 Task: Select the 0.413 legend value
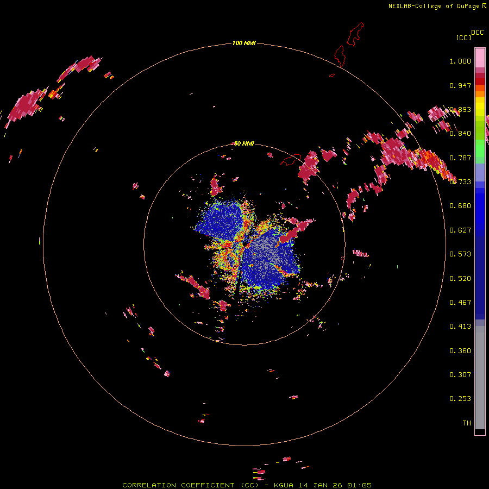point(460,327)
